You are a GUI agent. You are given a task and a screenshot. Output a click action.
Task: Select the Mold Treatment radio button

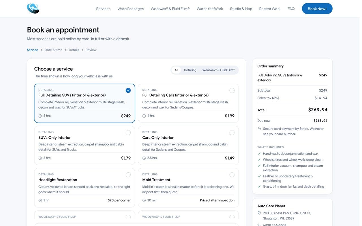[x=232, y=175]
